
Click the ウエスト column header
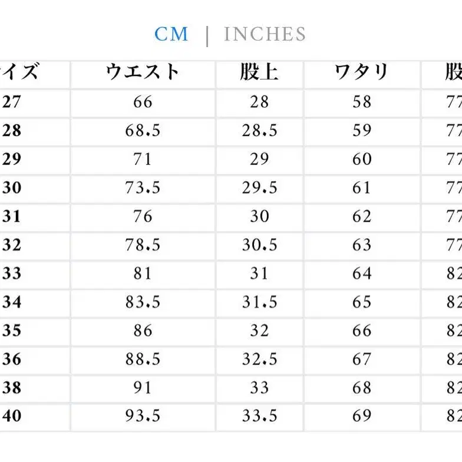tap(143, 72)
